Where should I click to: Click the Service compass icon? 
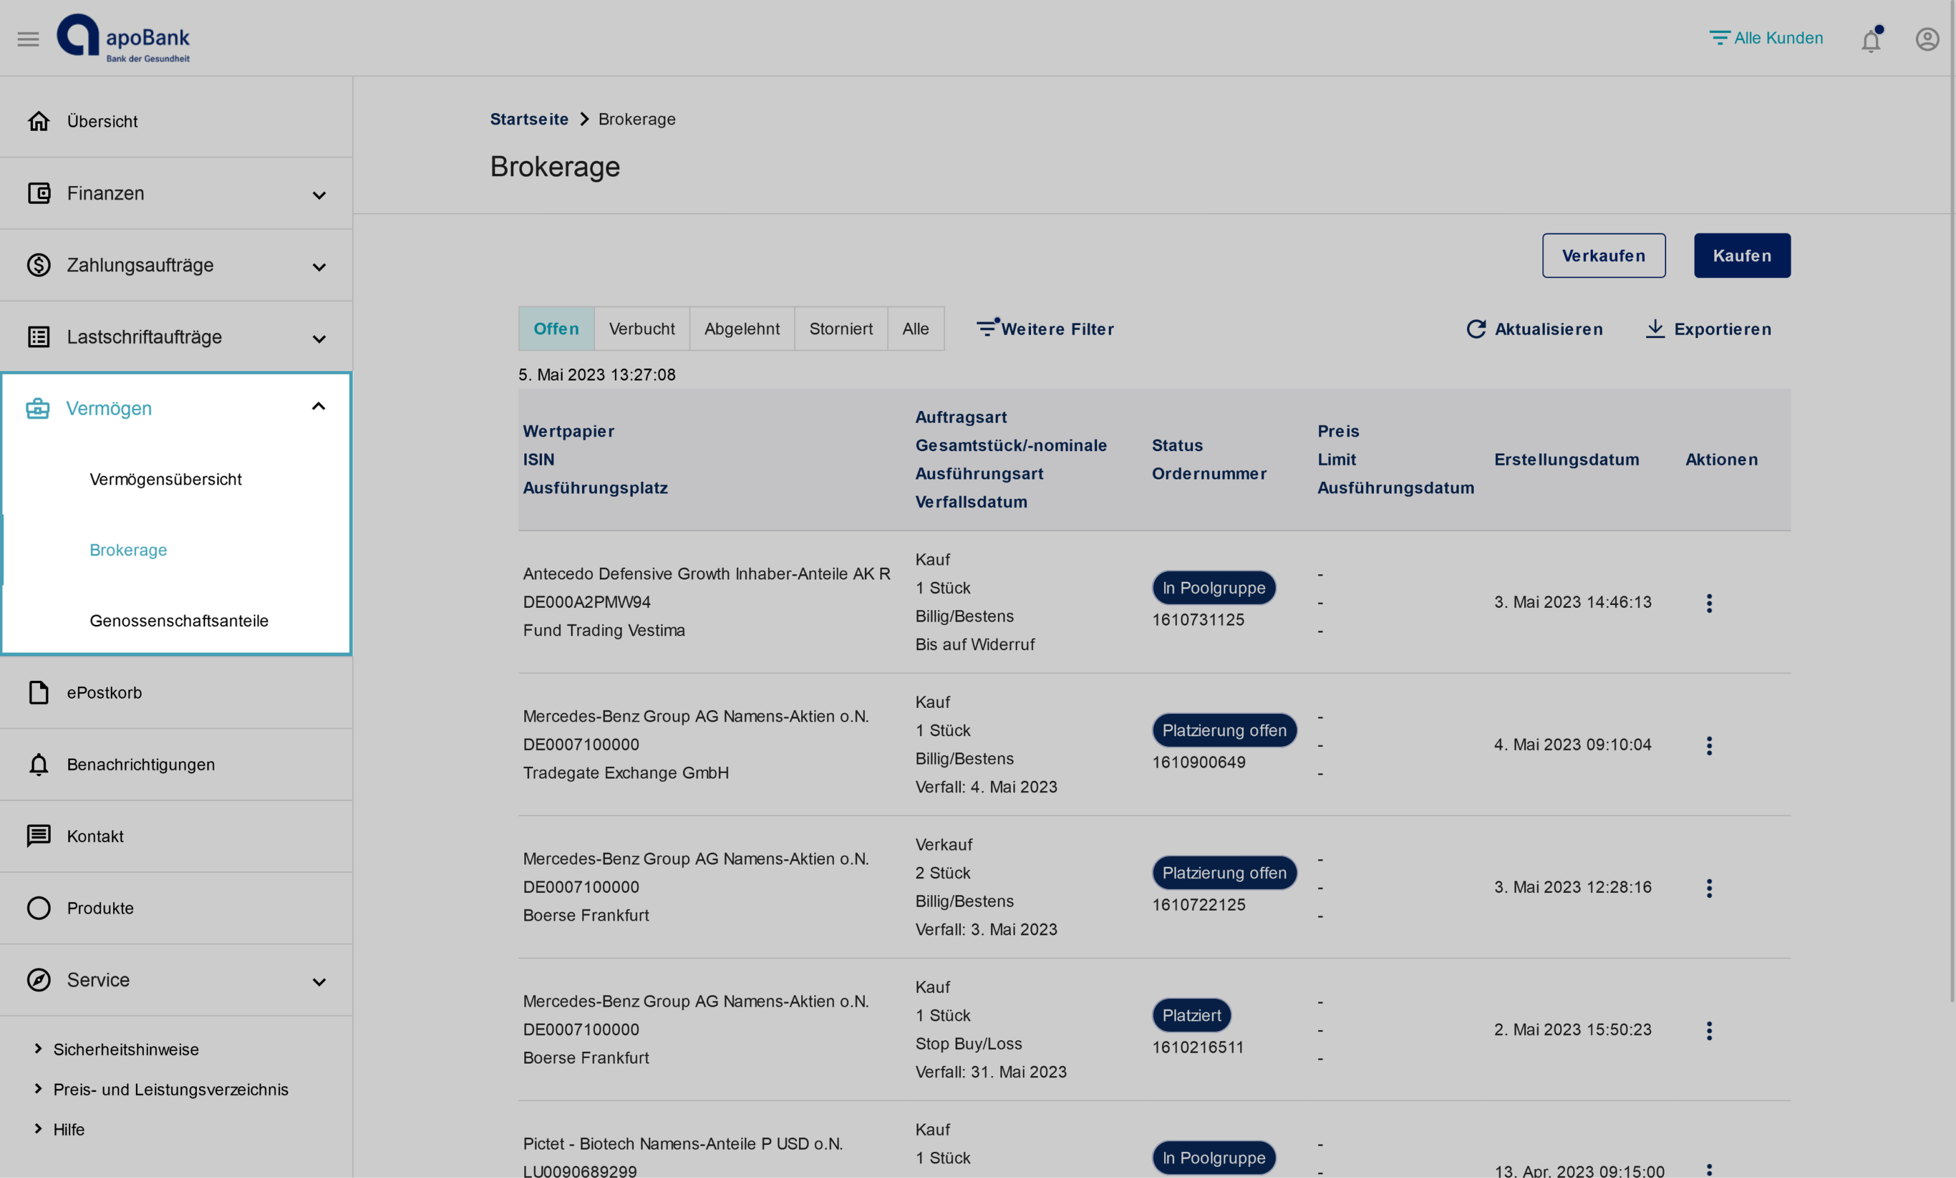38,980
